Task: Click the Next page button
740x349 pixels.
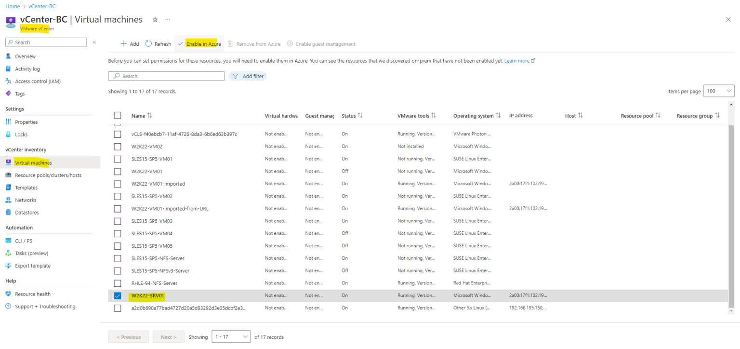Action: pyautogui.click(x=168, y=336)
